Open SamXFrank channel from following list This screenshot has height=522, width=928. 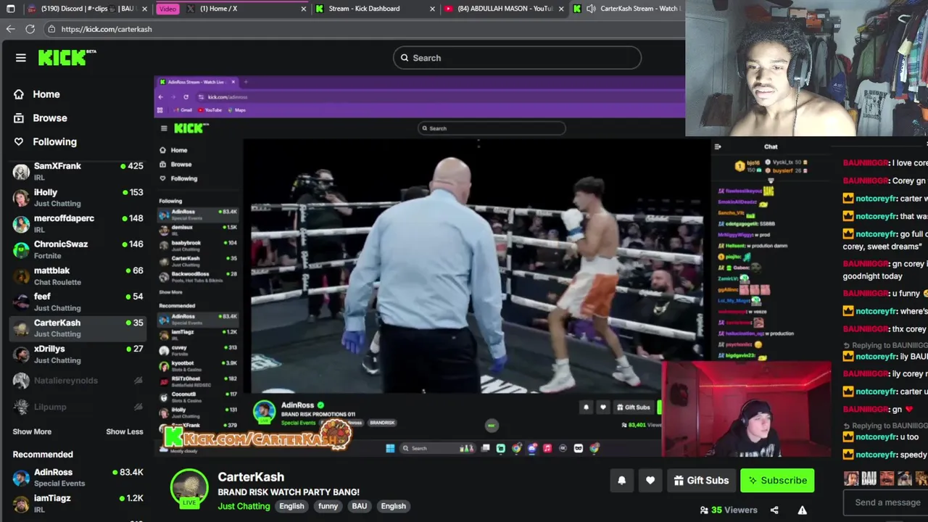[x=78, y=172]
